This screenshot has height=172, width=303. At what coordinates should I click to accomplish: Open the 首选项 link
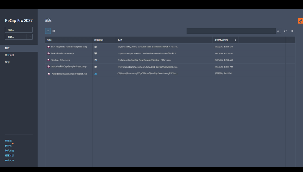click(x=8, y=140)
